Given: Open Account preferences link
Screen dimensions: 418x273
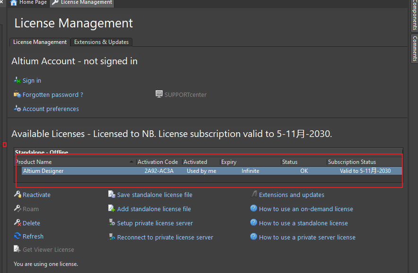Looking at the screenshot, I should click(x=51, y=109).
